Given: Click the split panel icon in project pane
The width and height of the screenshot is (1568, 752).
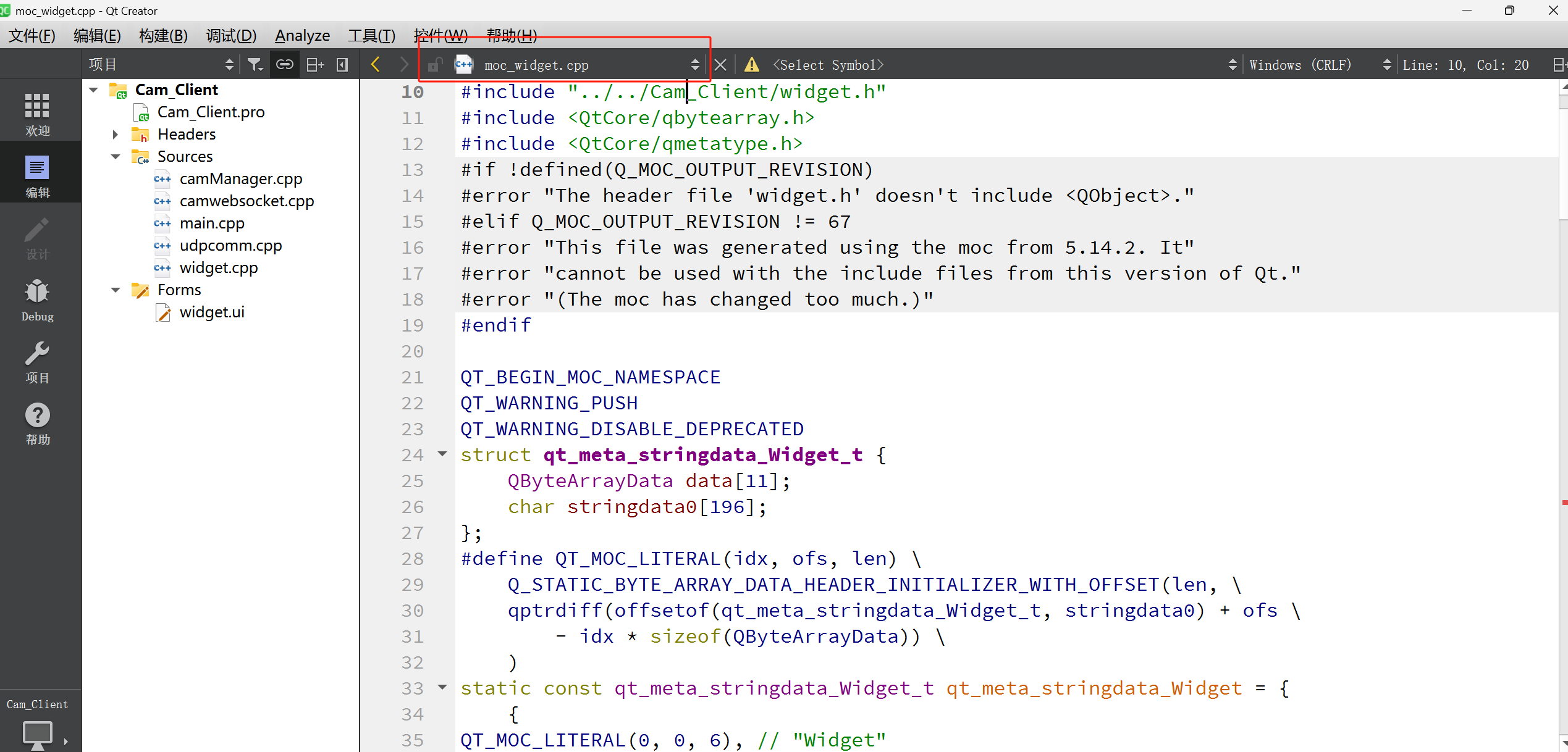Looking at the screenshot, I should [315, 65].
